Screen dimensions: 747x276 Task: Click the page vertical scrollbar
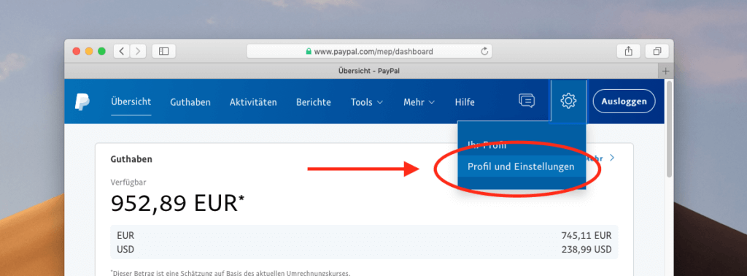click(669, 129)
